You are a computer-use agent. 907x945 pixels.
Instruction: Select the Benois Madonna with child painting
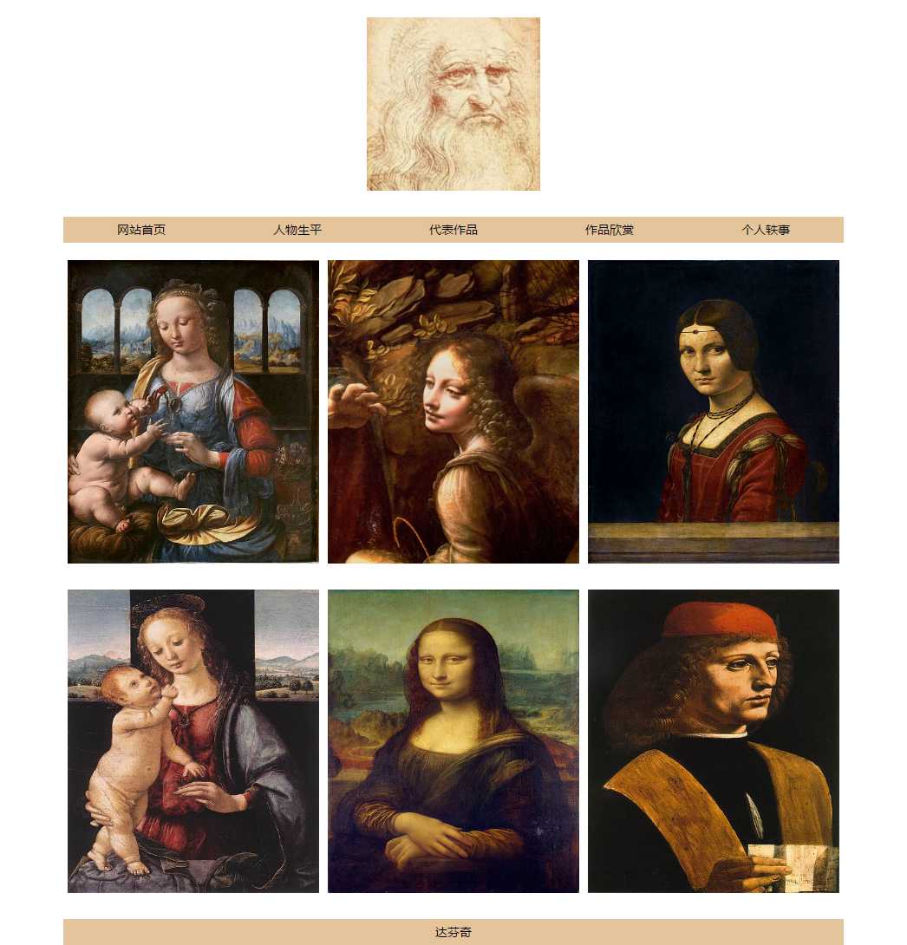(192, 740)
